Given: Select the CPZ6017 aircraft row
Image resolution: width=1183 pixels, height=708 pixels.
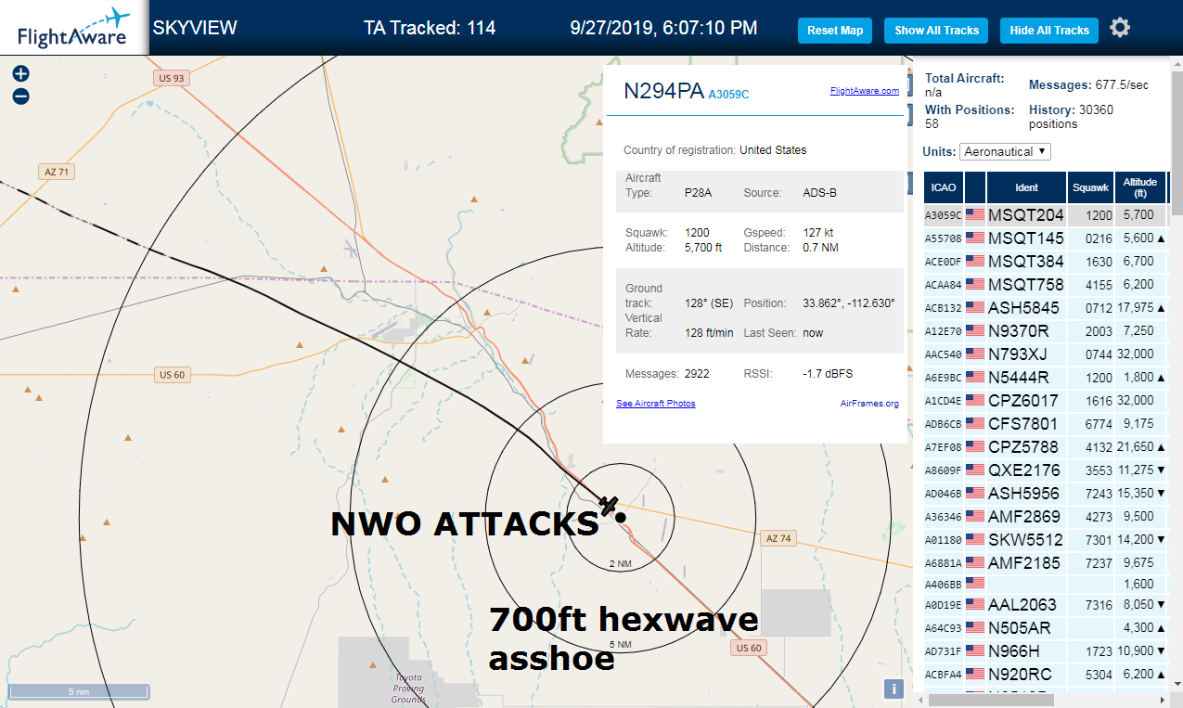Looking at the screenshot, I should point(1045,400).
